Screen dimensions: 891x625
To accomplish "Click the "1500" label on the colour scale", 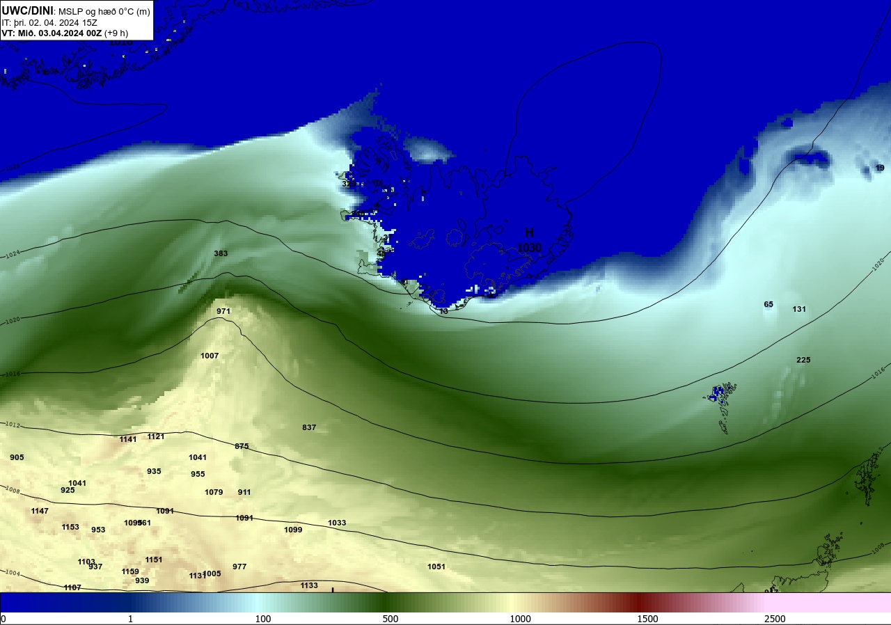I will pyautogui.click(x=647, y=619).
